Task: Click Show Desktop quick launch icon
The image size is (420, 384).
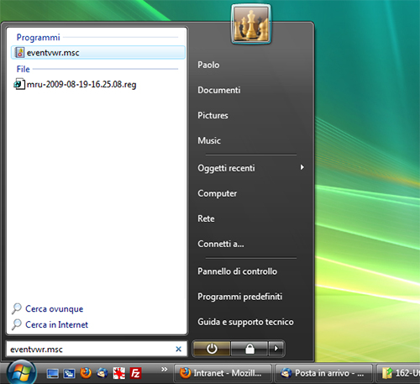Action: tap(53, 373)
